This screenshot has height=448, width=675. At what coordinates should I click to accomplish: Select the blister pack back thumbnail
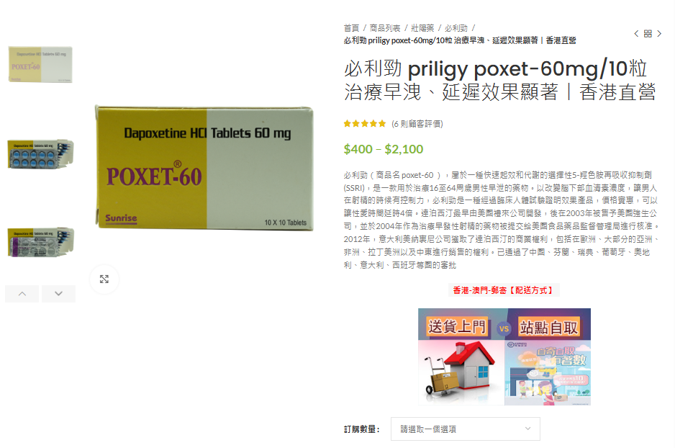[x=40, y=242]
